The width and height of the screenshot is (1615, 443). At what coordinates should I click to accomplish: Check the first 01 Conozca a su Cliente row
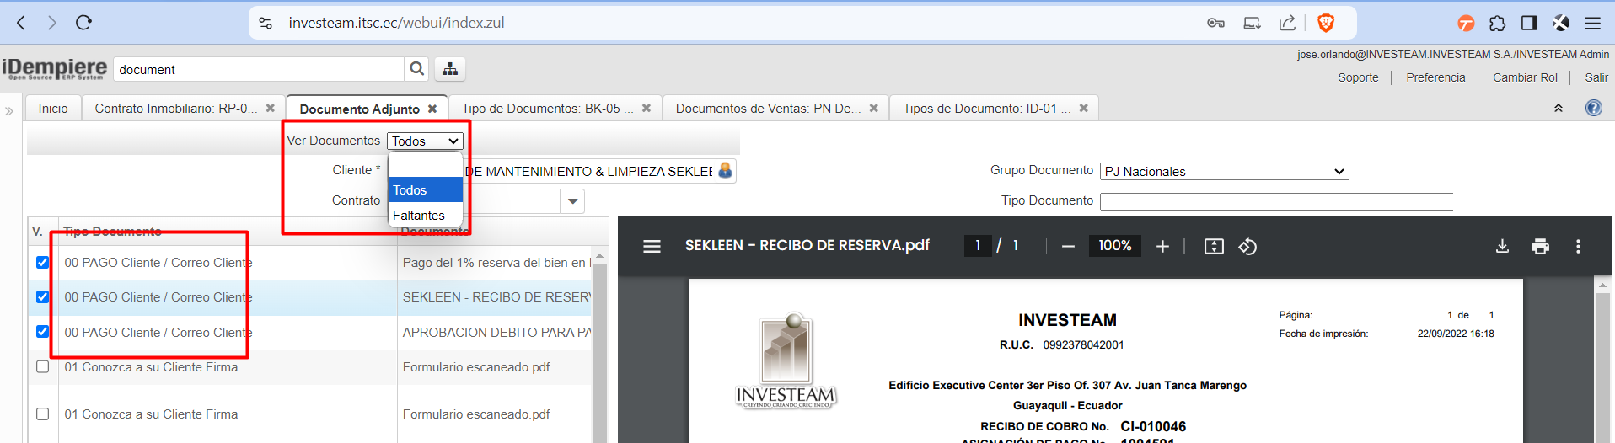pos(43,366)
